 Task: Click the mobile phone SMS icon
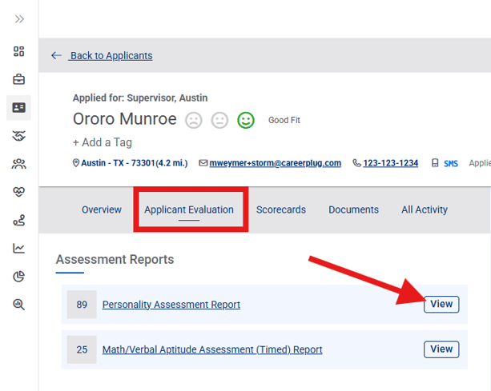(435, 163)
